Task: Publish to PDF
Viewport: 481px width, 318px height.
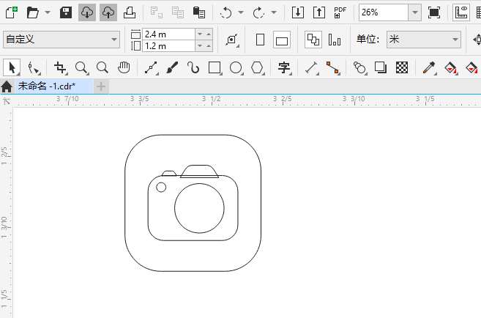Action: pyautogui.click(x=340, y=12)
